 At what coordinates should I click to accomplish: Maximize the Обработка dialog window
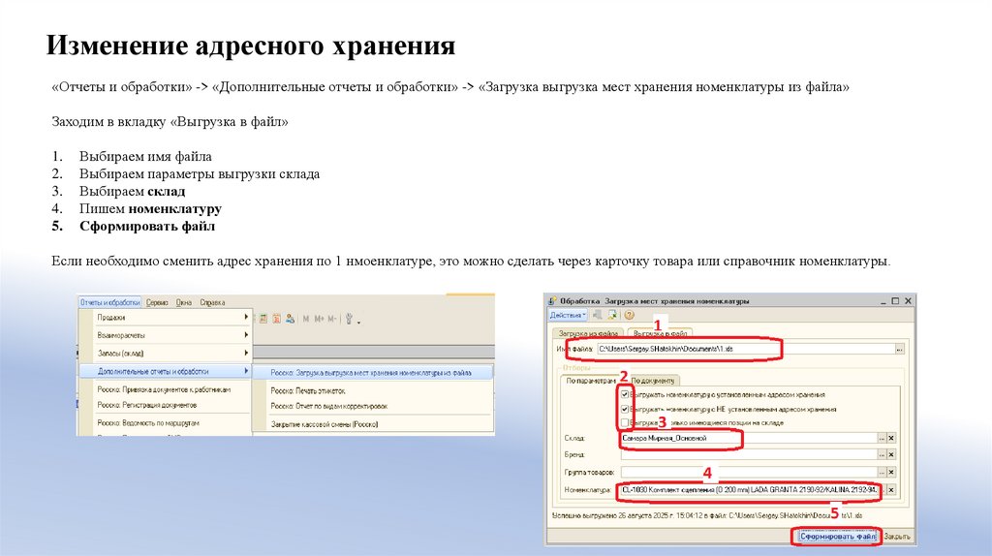pyautogui.click(x=895, y=301)
